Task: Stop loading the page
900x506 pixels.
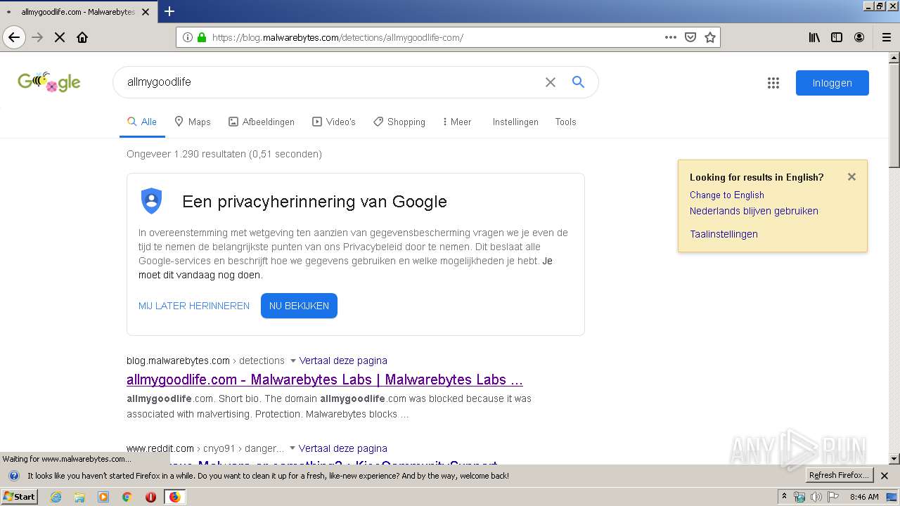Action: (x=60, y=37)
